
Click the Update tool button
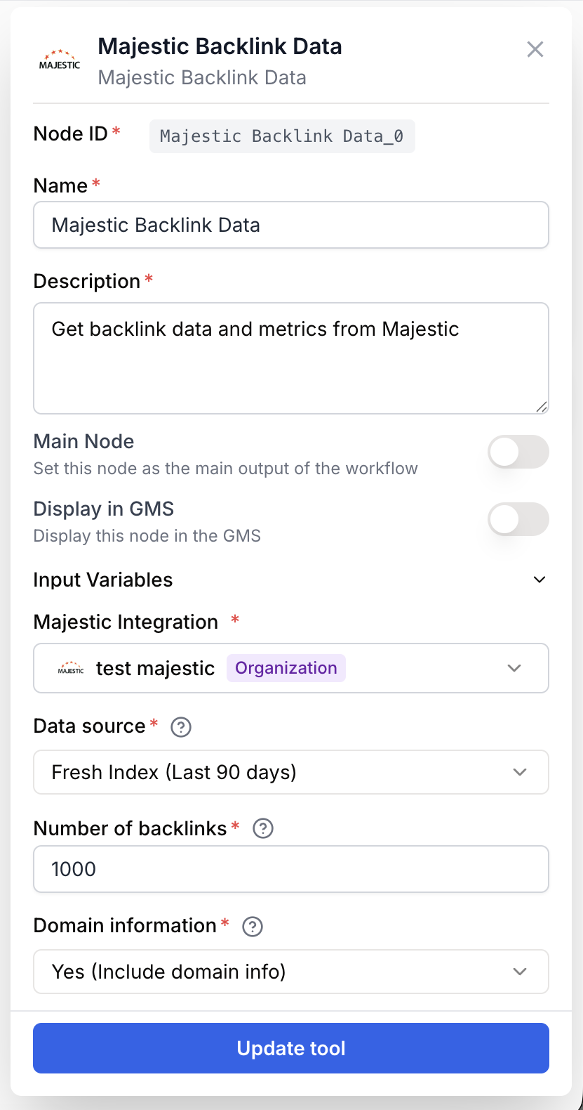pyautogui.click(x=291, y=1048)
